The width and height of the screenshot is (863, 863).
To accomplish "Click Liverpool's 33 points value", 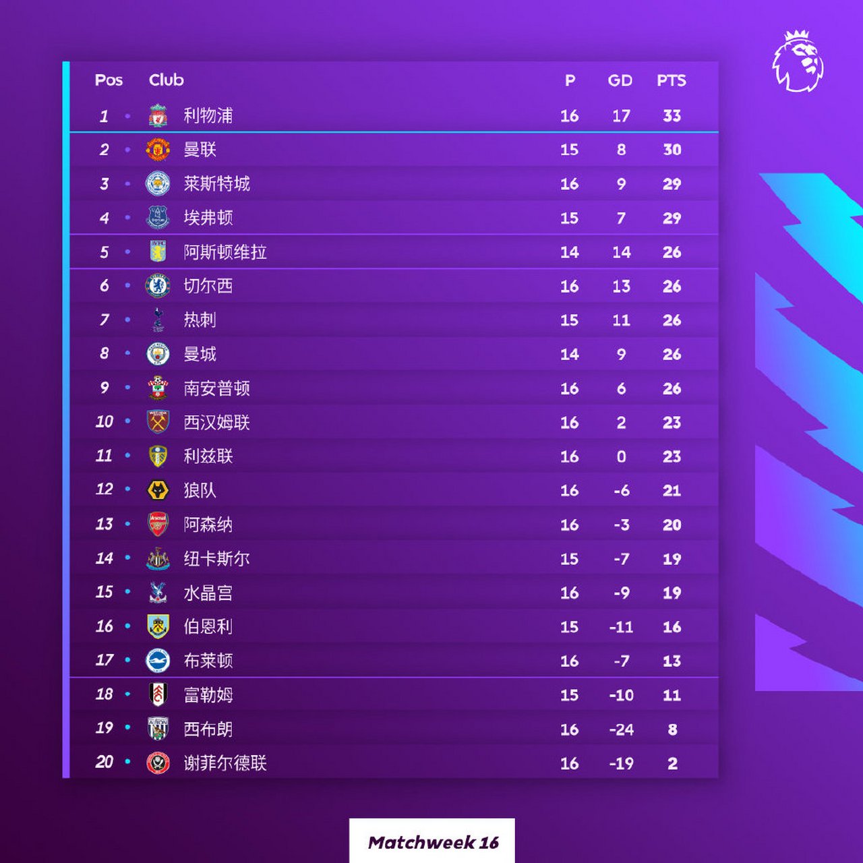I will click(672, 116).
